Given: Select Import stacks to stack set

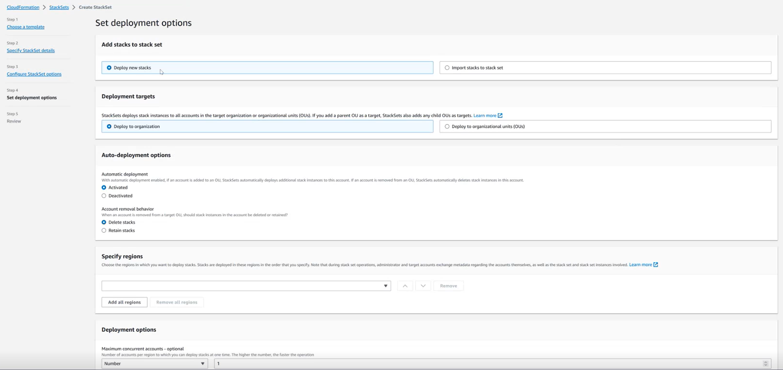Looking at the screenshot, I should tap(447, 68).
